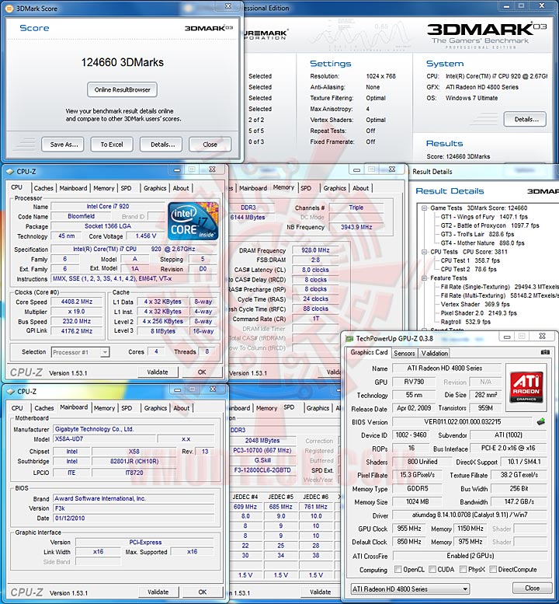Click DRAM Frequency value 928.0 MHz
Viewport: 559px width, 604px height.
tap(315, 250)
